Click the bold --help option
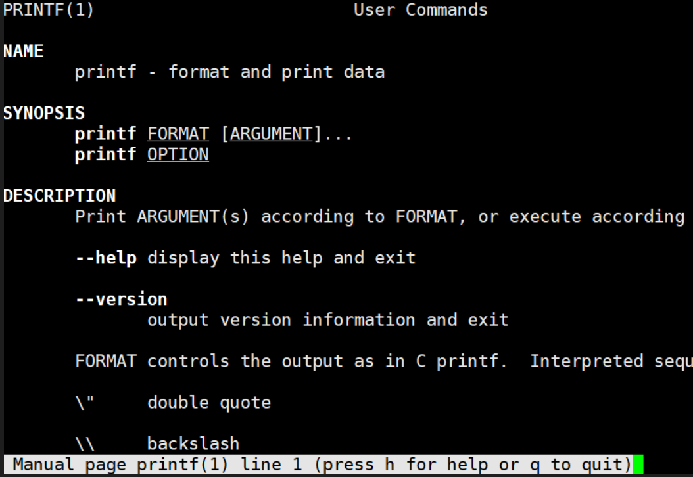Image resolution: width=693 pixels, height=477 pixels. [106, 258]
